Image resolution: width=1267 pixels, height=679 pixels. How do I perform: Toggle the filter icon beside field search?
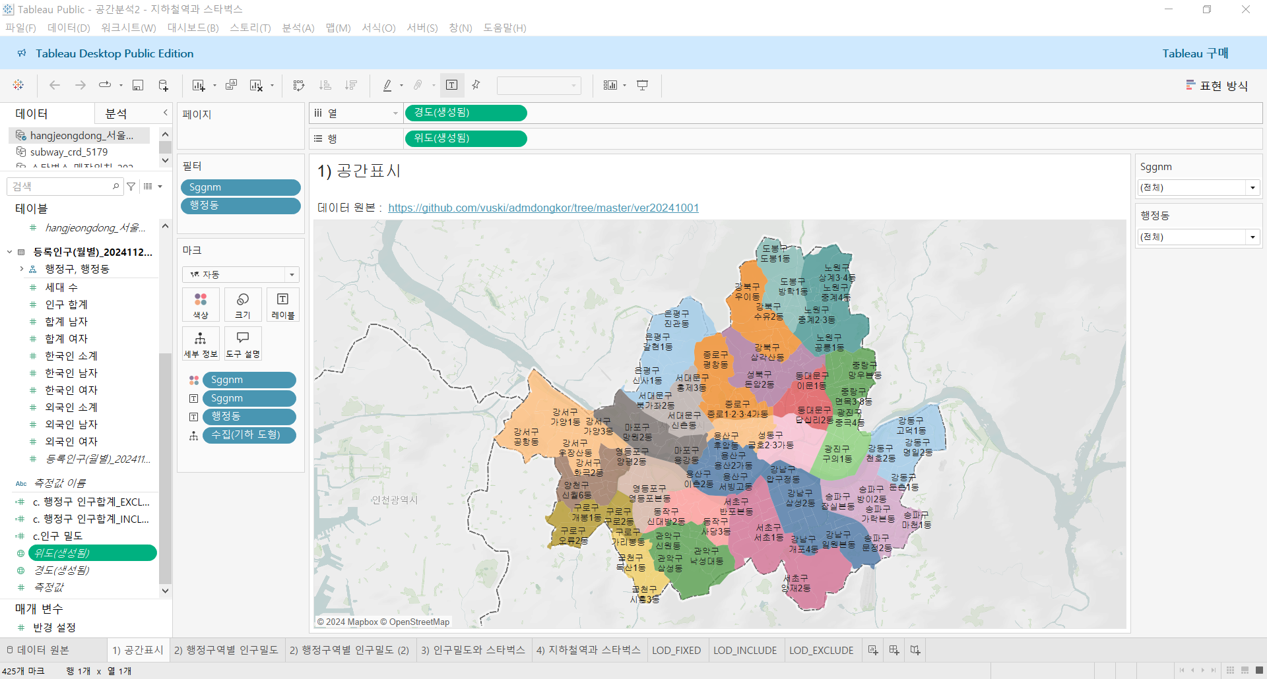point(131,187)
